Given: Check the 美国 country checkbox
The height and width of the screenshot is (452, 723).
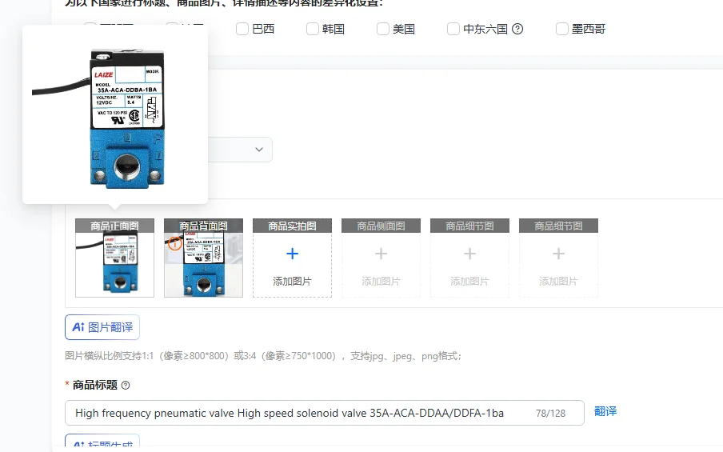Looking at the screenshot, I should pyautogui.click(x=383, y=29).
